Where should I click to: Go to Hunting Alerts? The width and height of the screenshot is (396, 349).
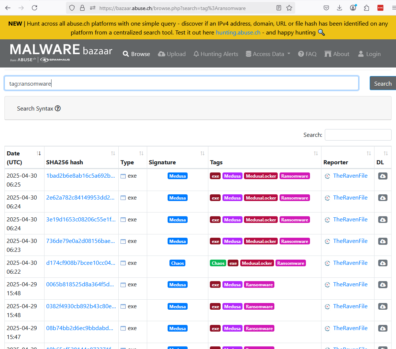coord(216,54)
